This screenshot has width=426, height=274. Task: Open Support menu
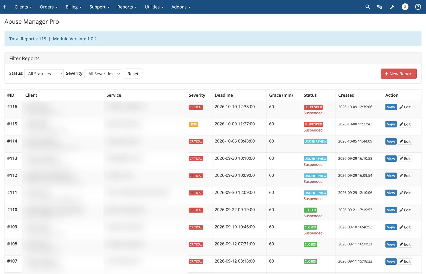(x=99, y=7)
